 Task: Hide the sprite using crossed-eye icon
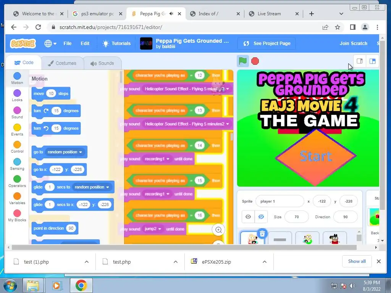coord(261,217)
